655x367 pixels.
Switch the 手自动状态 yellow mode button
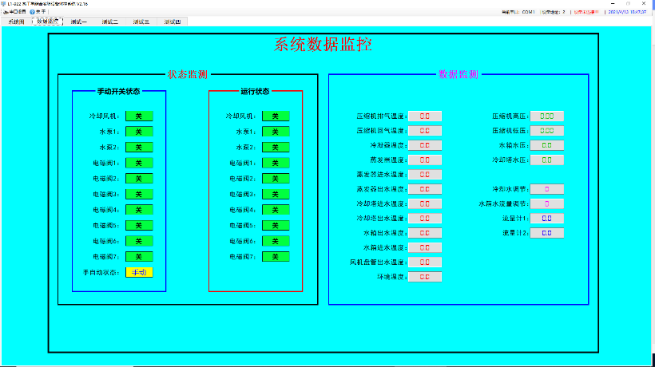pos(138,272)
